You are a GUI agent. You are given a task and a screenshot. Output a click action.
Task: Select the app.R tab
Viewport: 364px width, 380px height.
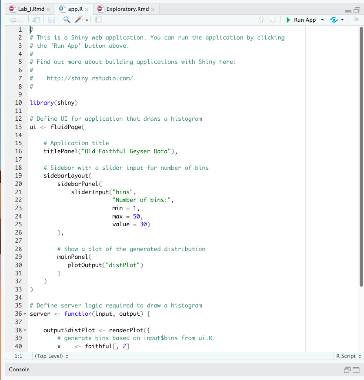click(75, 9)
